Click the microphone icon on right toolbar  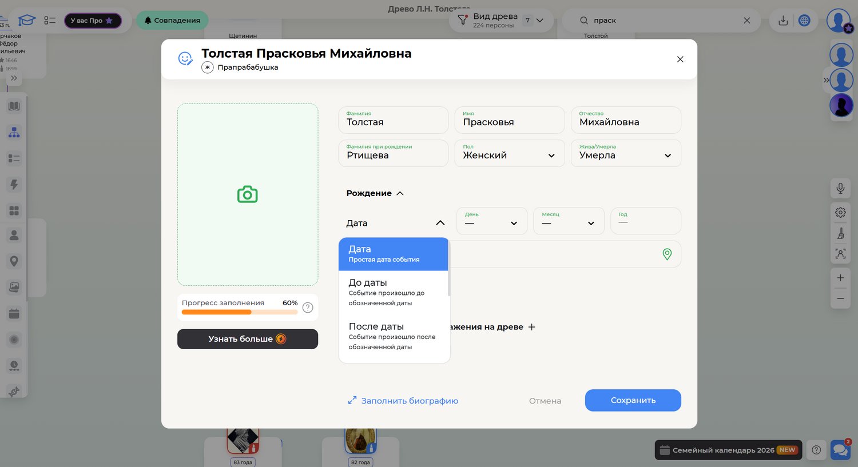coord(840,188)
